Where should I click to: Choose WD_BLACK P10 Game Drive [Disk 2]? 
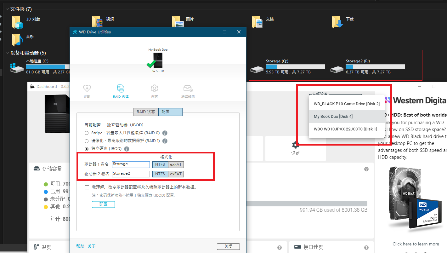click(x=347, y=104)
